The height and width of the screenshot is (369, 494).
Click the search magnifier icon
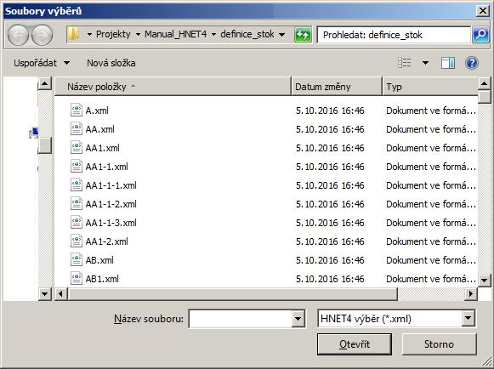(x=480, y=34)
